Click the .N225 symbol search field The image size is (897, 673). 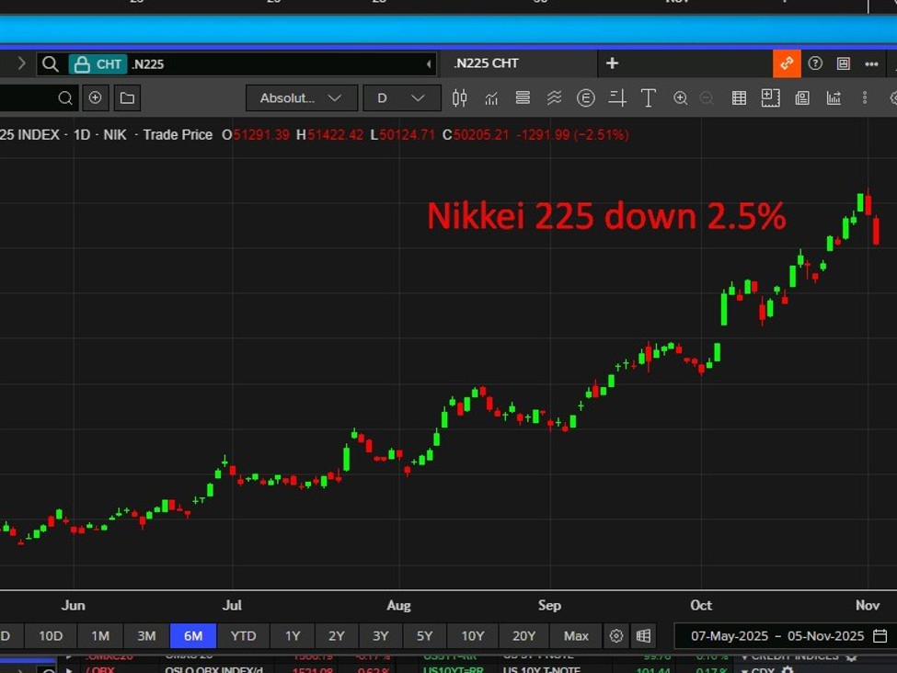tap(276, 64)
